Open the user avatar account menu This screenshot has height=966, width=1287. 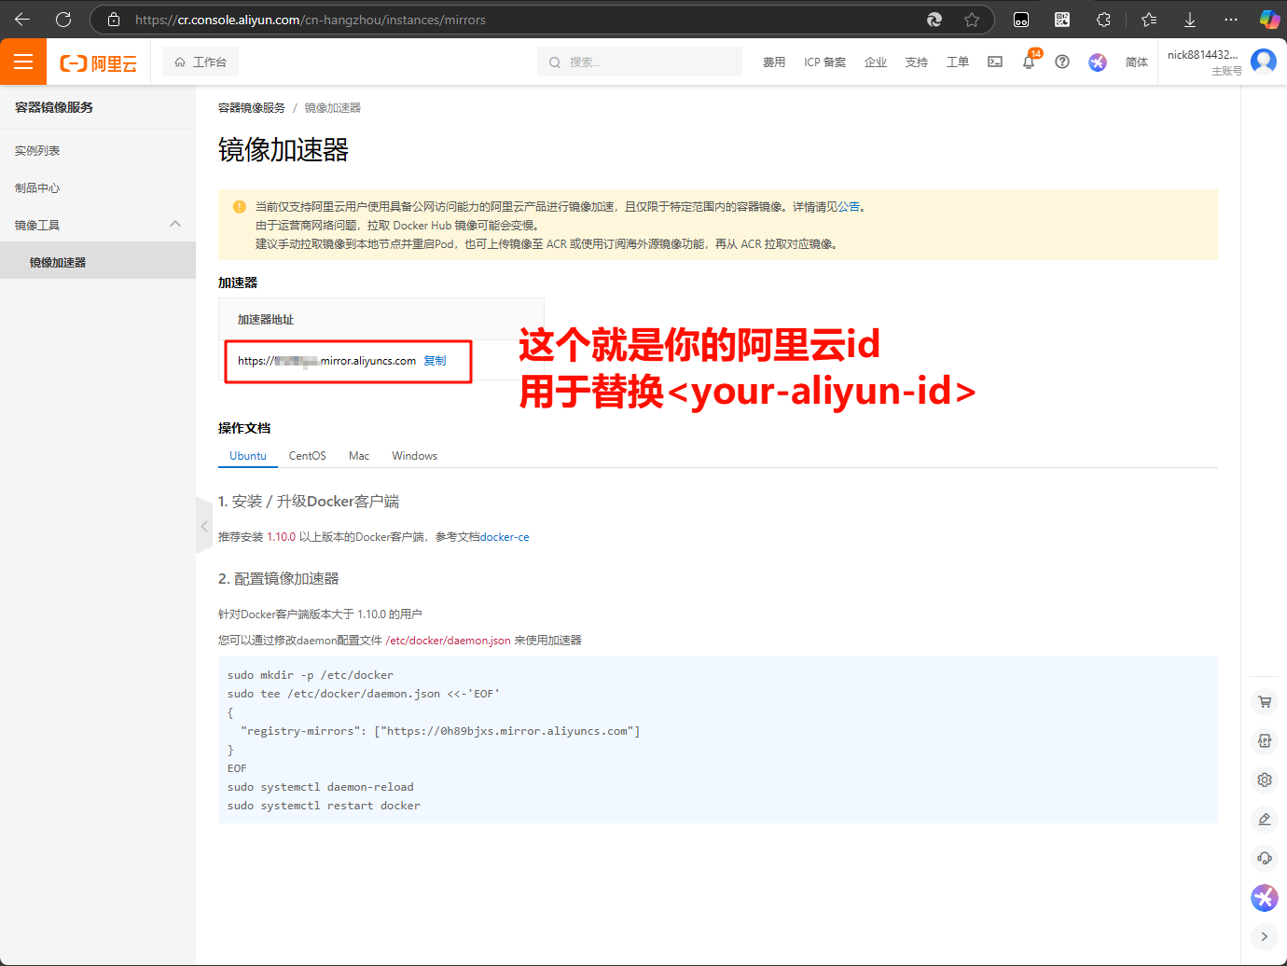1264,62
